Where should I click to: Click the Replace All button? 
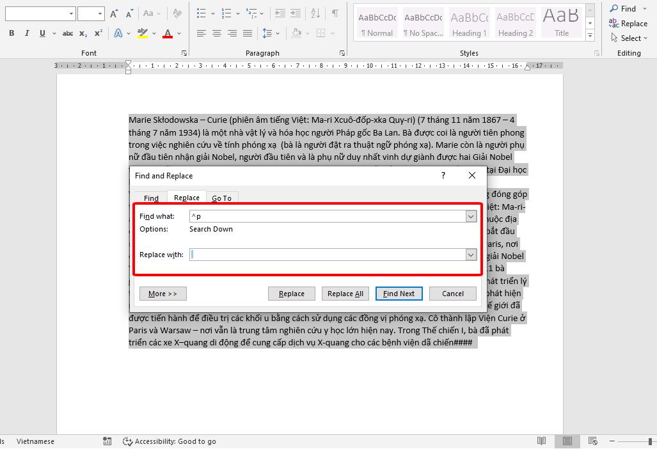(x=345, y=293)
